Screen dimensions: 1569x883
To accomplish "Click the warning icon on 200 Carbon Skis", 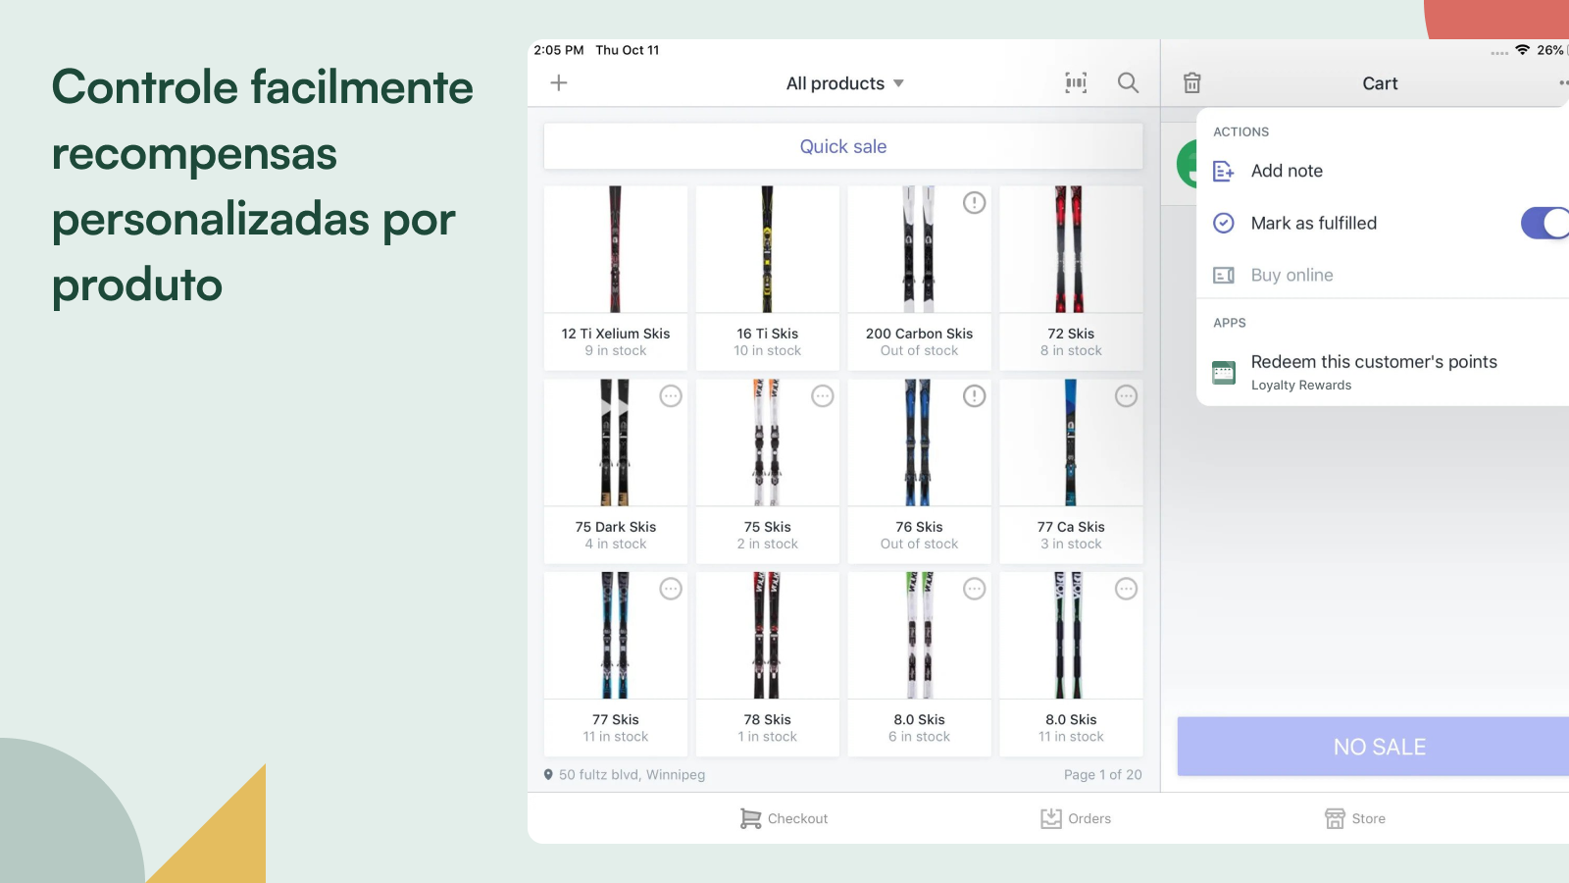I will 974,203.
